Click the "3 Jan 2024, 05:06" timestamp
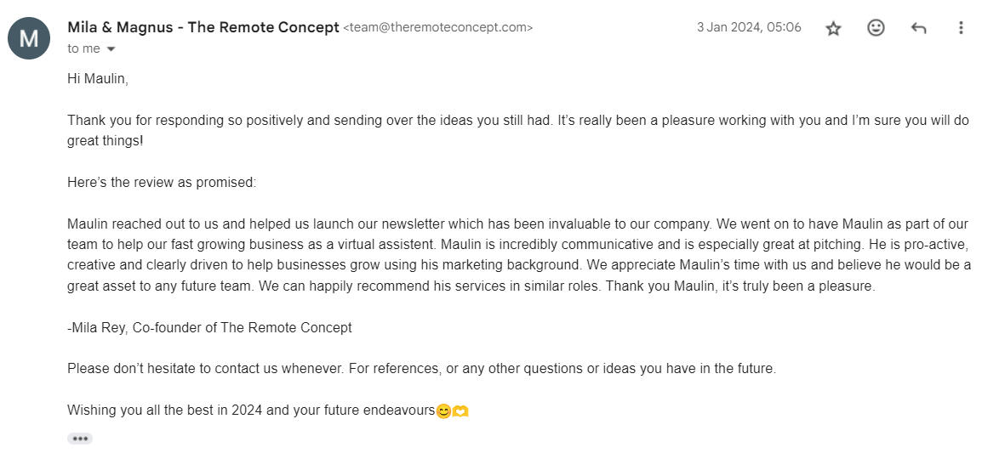The image size is (982, 453). [x=749, y=27]
